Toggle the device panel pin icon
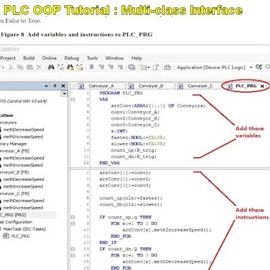 click(x=55, y=86)
